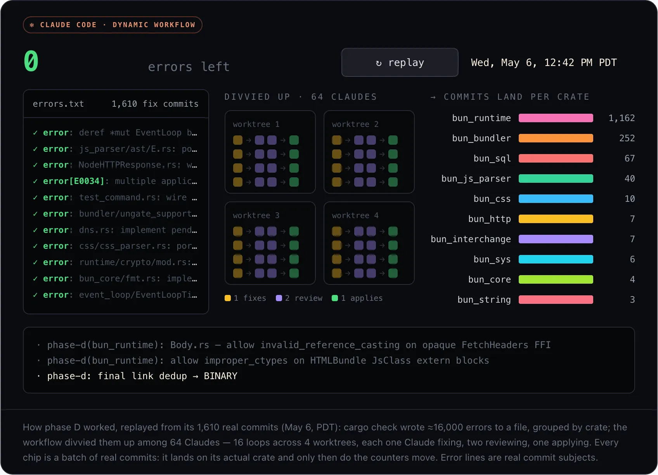This screenshot has height=475, width=658.
Task: Open the worktree 3 card label
Action: 256,215
